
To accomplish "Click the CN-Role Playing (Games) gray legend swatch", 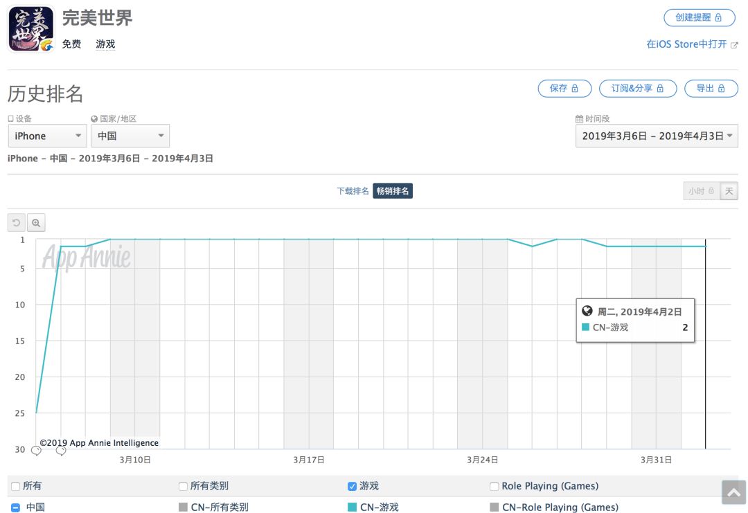I will coord(495,507).
